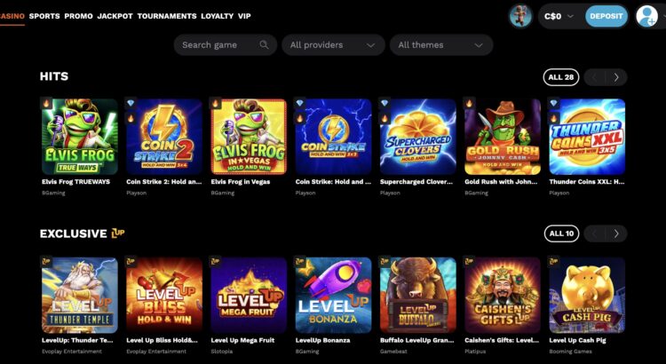Go to the SPORTS tab

click(44, 16)
